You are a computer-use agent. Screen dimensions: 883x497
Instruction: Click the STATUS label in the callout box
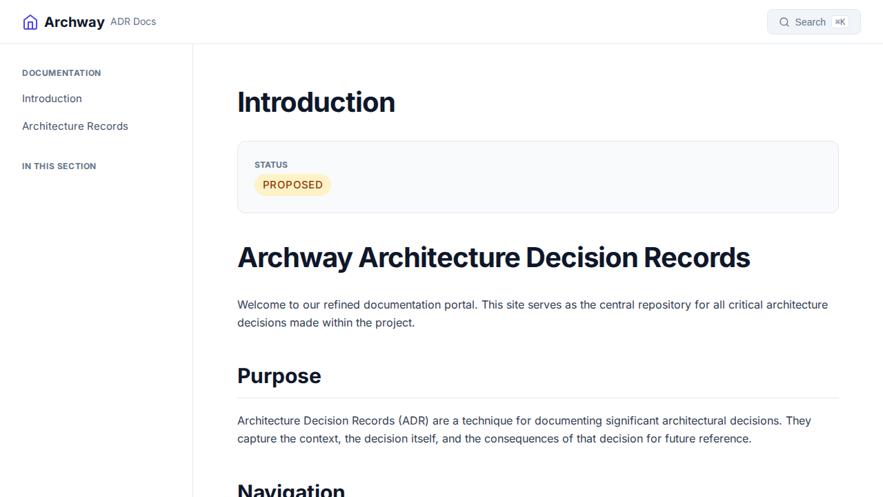coord(270,164)
